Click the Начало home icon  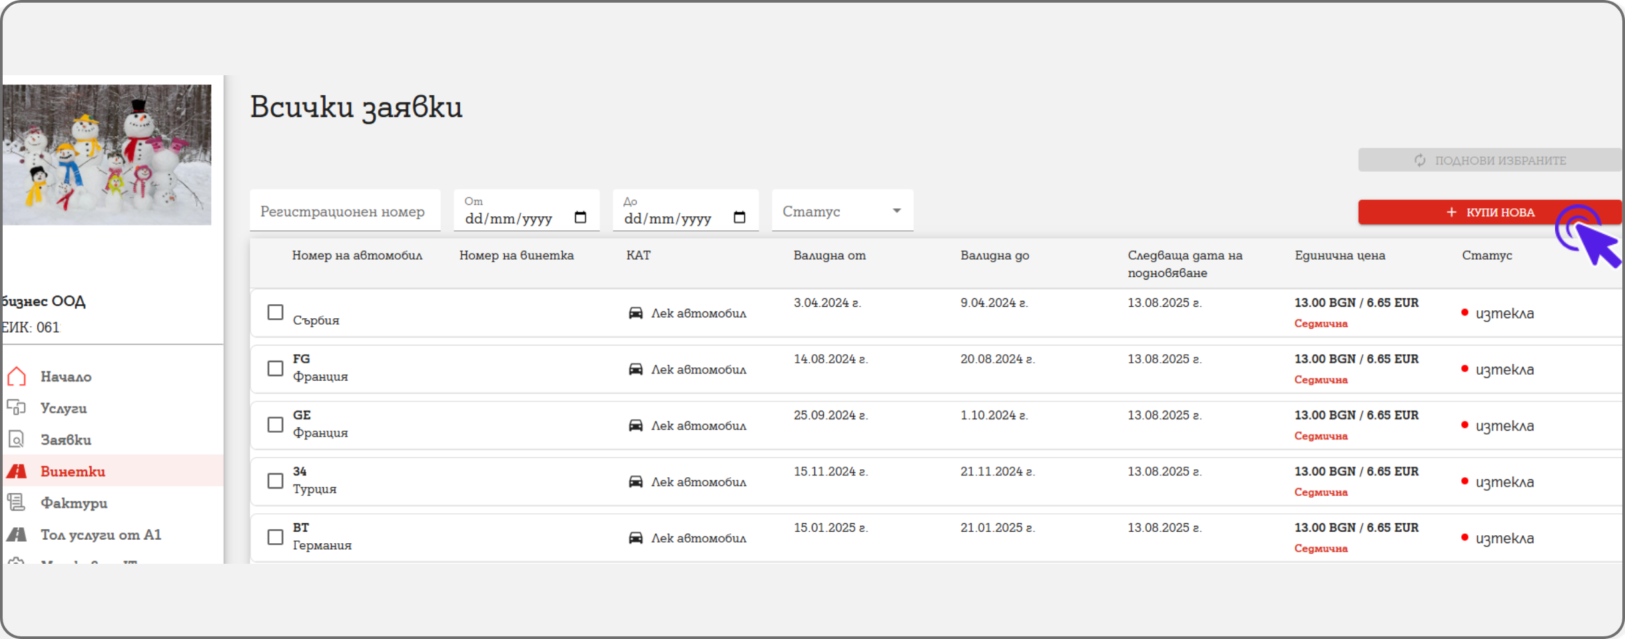click(x=17, y=377)
